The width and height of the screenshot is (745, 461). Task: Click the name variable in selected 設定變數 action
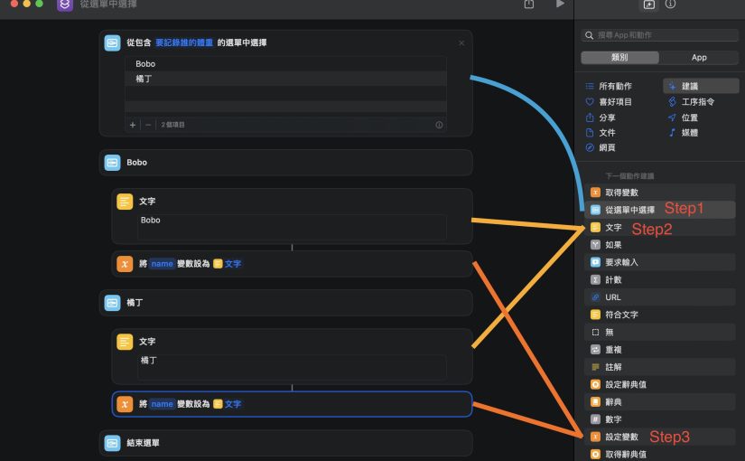click(162, 404)
